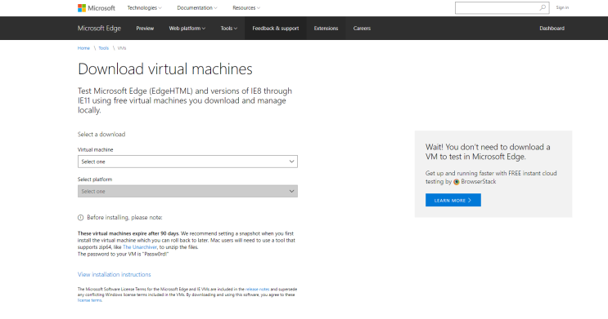This screenshot has height=319, width=608.
Task: Expand the Web platform menu
Action: pos(187,29)
